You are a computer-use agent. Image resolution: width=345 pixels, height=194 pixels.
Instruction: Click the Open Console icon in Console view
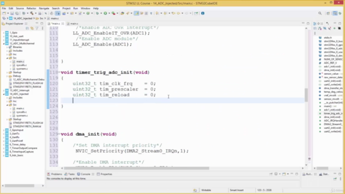284,174
